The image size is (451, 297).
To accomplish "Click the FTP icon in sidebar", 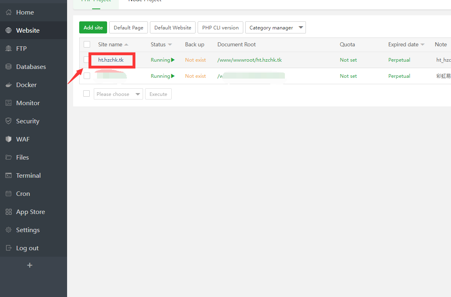I will 8,49.
